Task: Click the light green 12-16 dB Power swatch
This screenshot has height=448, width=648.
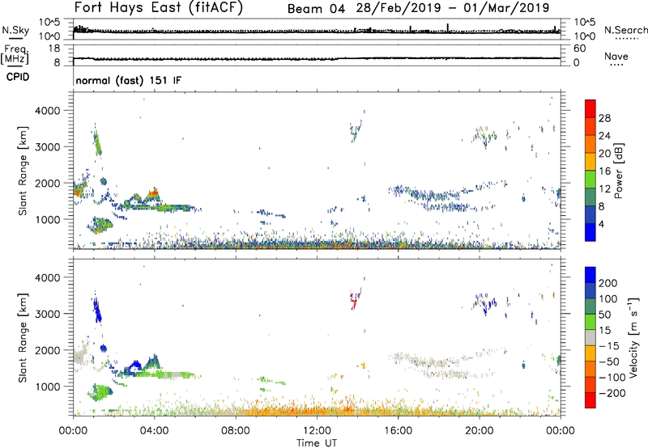Action: tap(590, 179)
